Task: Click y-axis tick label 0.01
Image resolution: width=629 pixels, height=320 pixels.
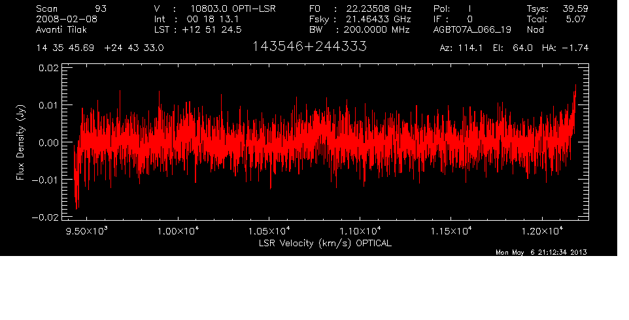Action: point(48,105)
